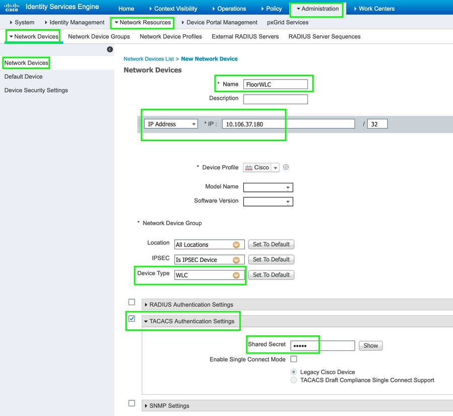
Task: Select Default Device in the sidebar
Action: click(x=23, y=77)
